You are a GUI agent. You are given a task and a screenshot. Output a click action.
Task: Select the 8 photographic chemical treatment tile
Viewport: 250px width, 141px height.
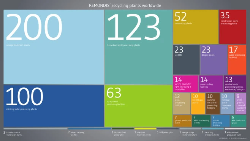tap(241, 104)
